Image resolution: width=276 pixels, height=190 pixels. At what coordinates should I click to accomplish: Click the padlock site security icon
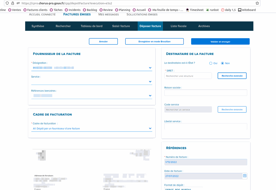[12, 3]
